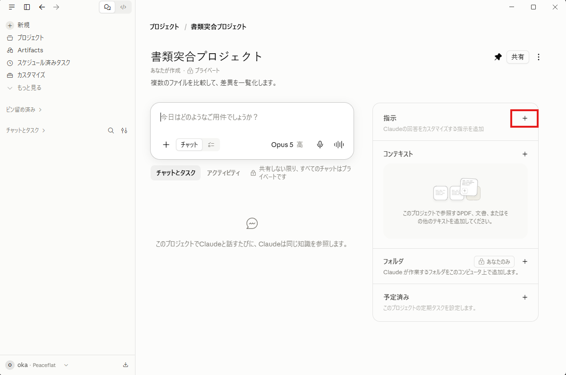Open the hamburger menu icon
The height and width of the screenshot is (375, 566).
[x=12, y=7]
